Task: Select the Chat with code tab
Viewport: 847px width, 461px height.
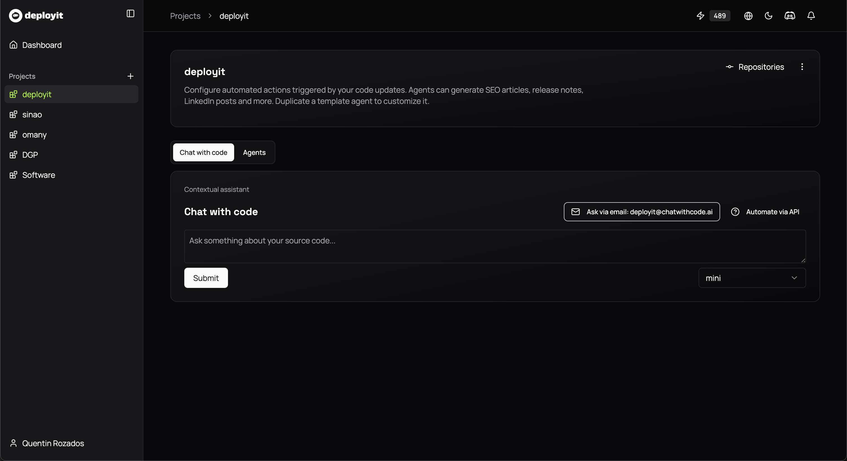Action: (x=203, y=153)
